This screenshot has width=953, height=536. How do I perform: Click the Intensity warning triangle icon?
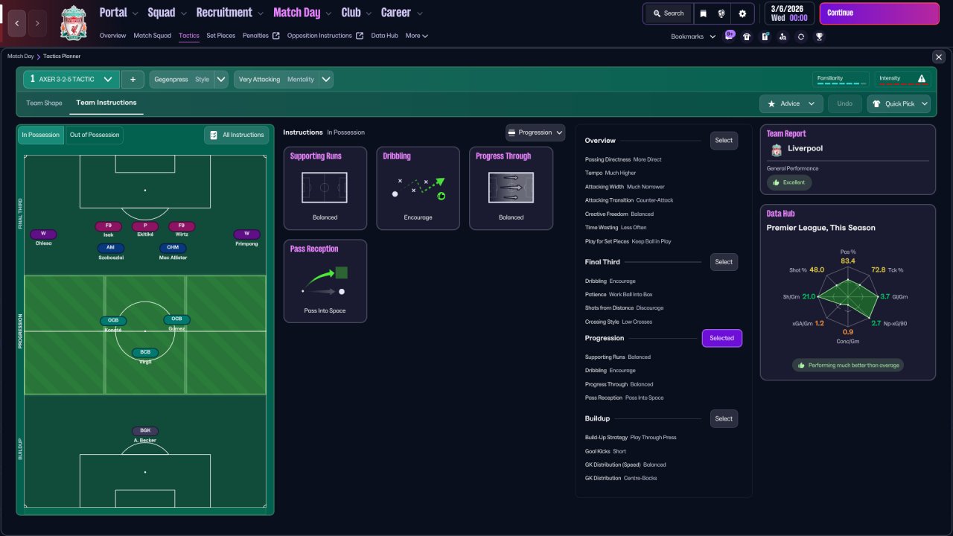tap(922, 78)
